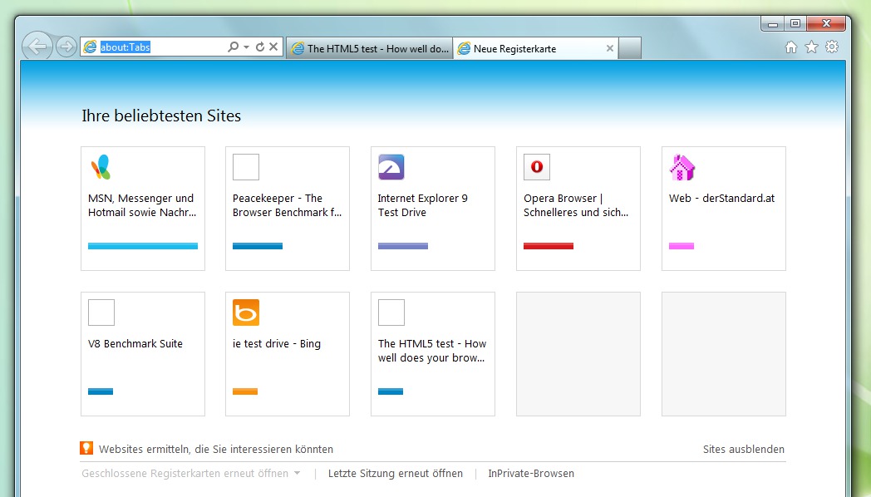Image resolution: width=871 pixels, height=497 pixels.
Task: Start InPrivate-Browsen
Action: pos(531,474)
